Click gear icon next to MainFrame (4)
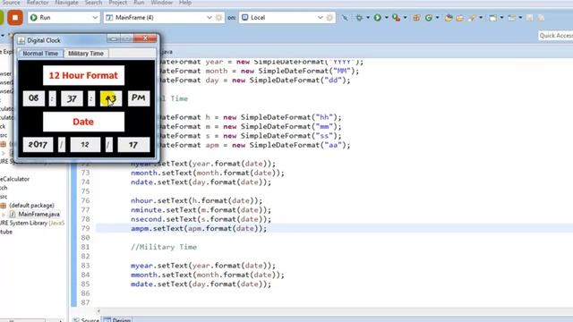 [218, 18]
